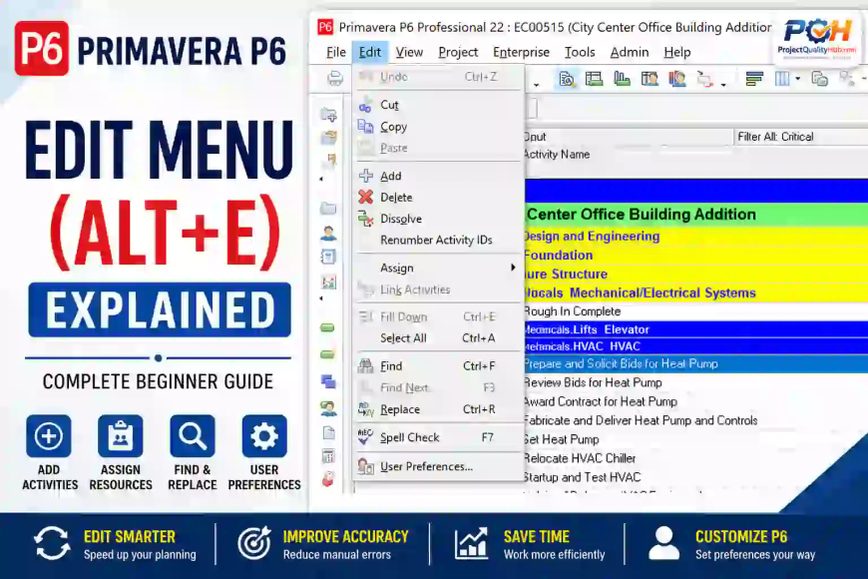Click the red icon at sidebar bottom
Viewport: 868px width, 579px height.
[328, 479]
